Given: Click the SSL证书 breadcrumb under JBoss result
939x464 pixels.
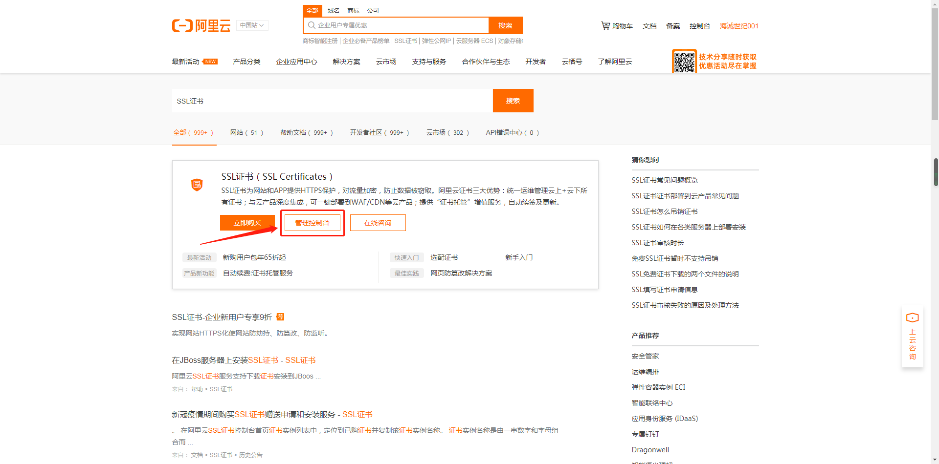Looking at the screenshot, I should click(x=221, y=389).
